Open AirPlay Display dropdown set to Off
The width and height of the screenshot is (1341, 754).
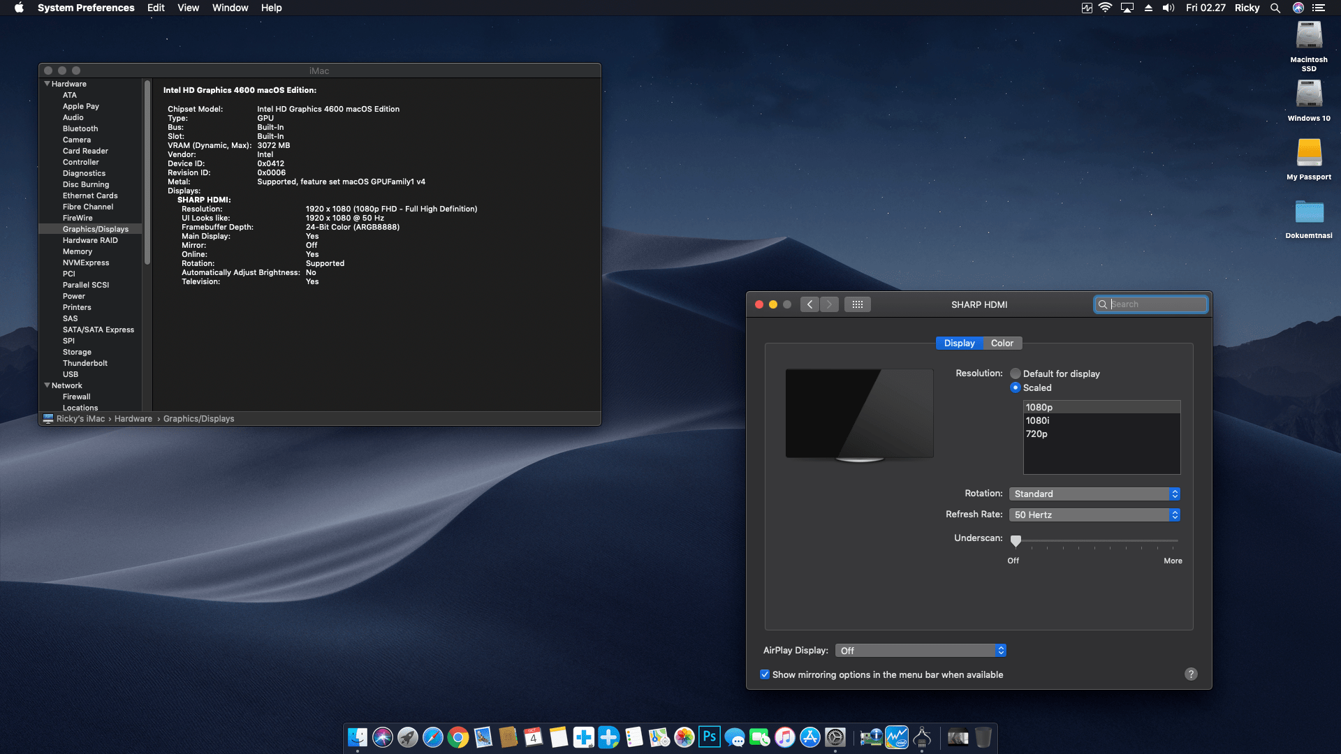pos(921,651)
